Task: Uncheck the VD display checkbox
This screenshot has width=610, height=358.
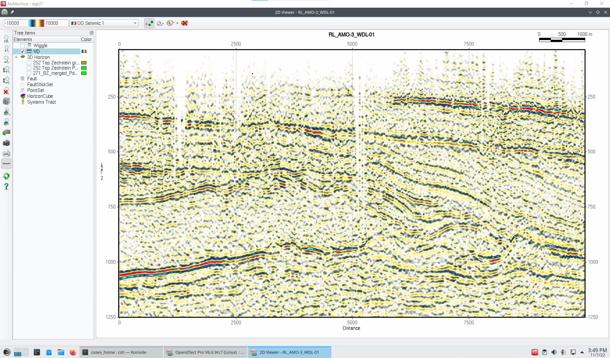Action: [23, 51]
